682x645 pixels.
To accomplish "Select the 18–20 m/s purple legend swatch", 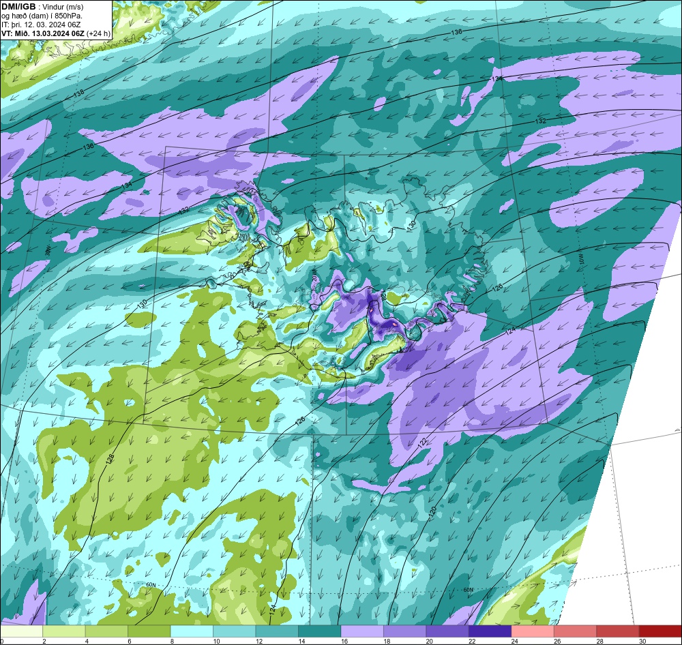I will point(405,631).
